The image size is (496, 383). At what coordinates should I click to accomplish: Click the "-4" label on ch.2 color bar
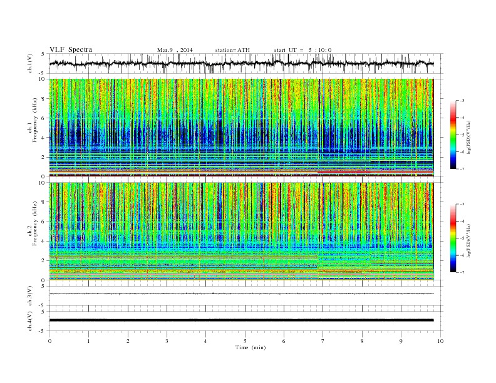point(462,221)
